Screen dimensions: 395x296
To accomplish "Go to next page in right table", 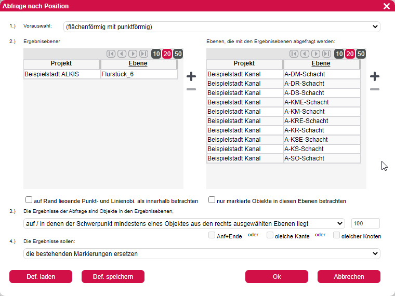I will pos(315,53).
